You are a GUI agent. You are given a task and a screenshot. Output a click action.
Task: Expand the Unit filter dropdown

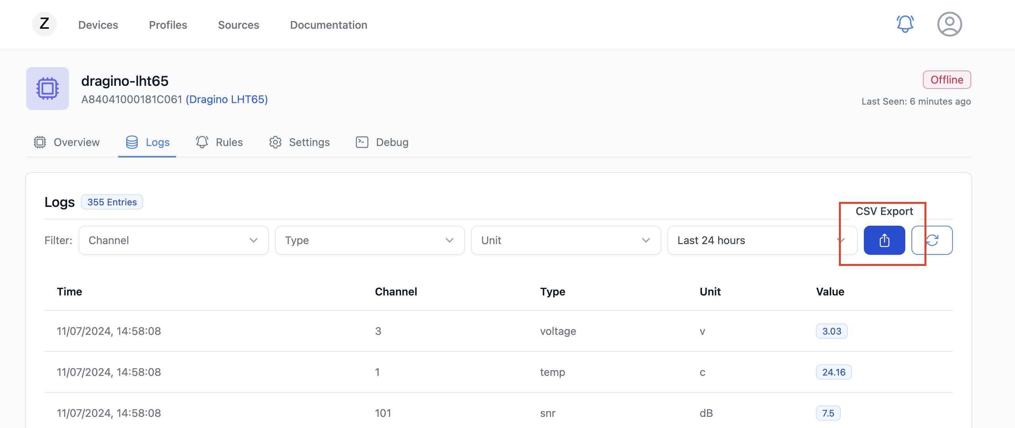pyautogui.click(x=565, y=240)
